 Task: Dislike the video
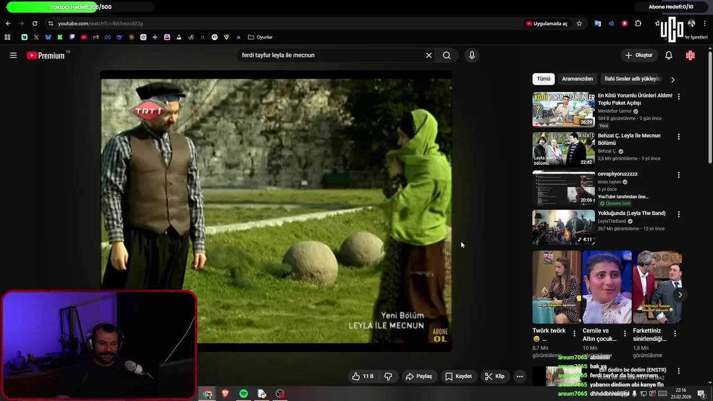(x=388, y=376)
